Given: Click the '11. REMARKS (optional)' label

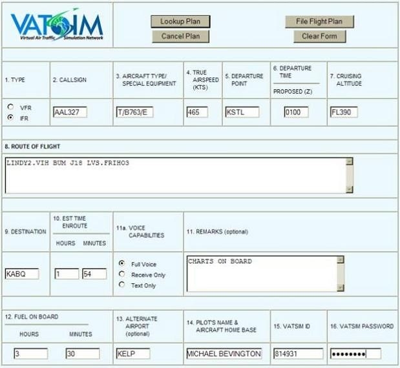Looking at the screenshot, I should [x=217, y=232].
